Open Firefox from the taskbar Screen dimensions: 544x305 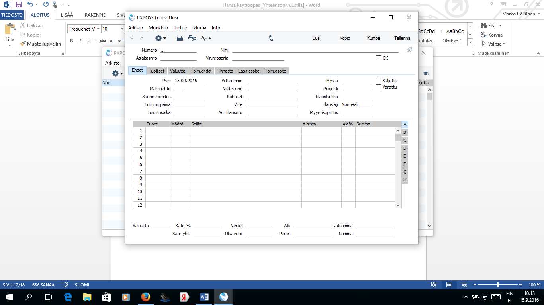146,297
